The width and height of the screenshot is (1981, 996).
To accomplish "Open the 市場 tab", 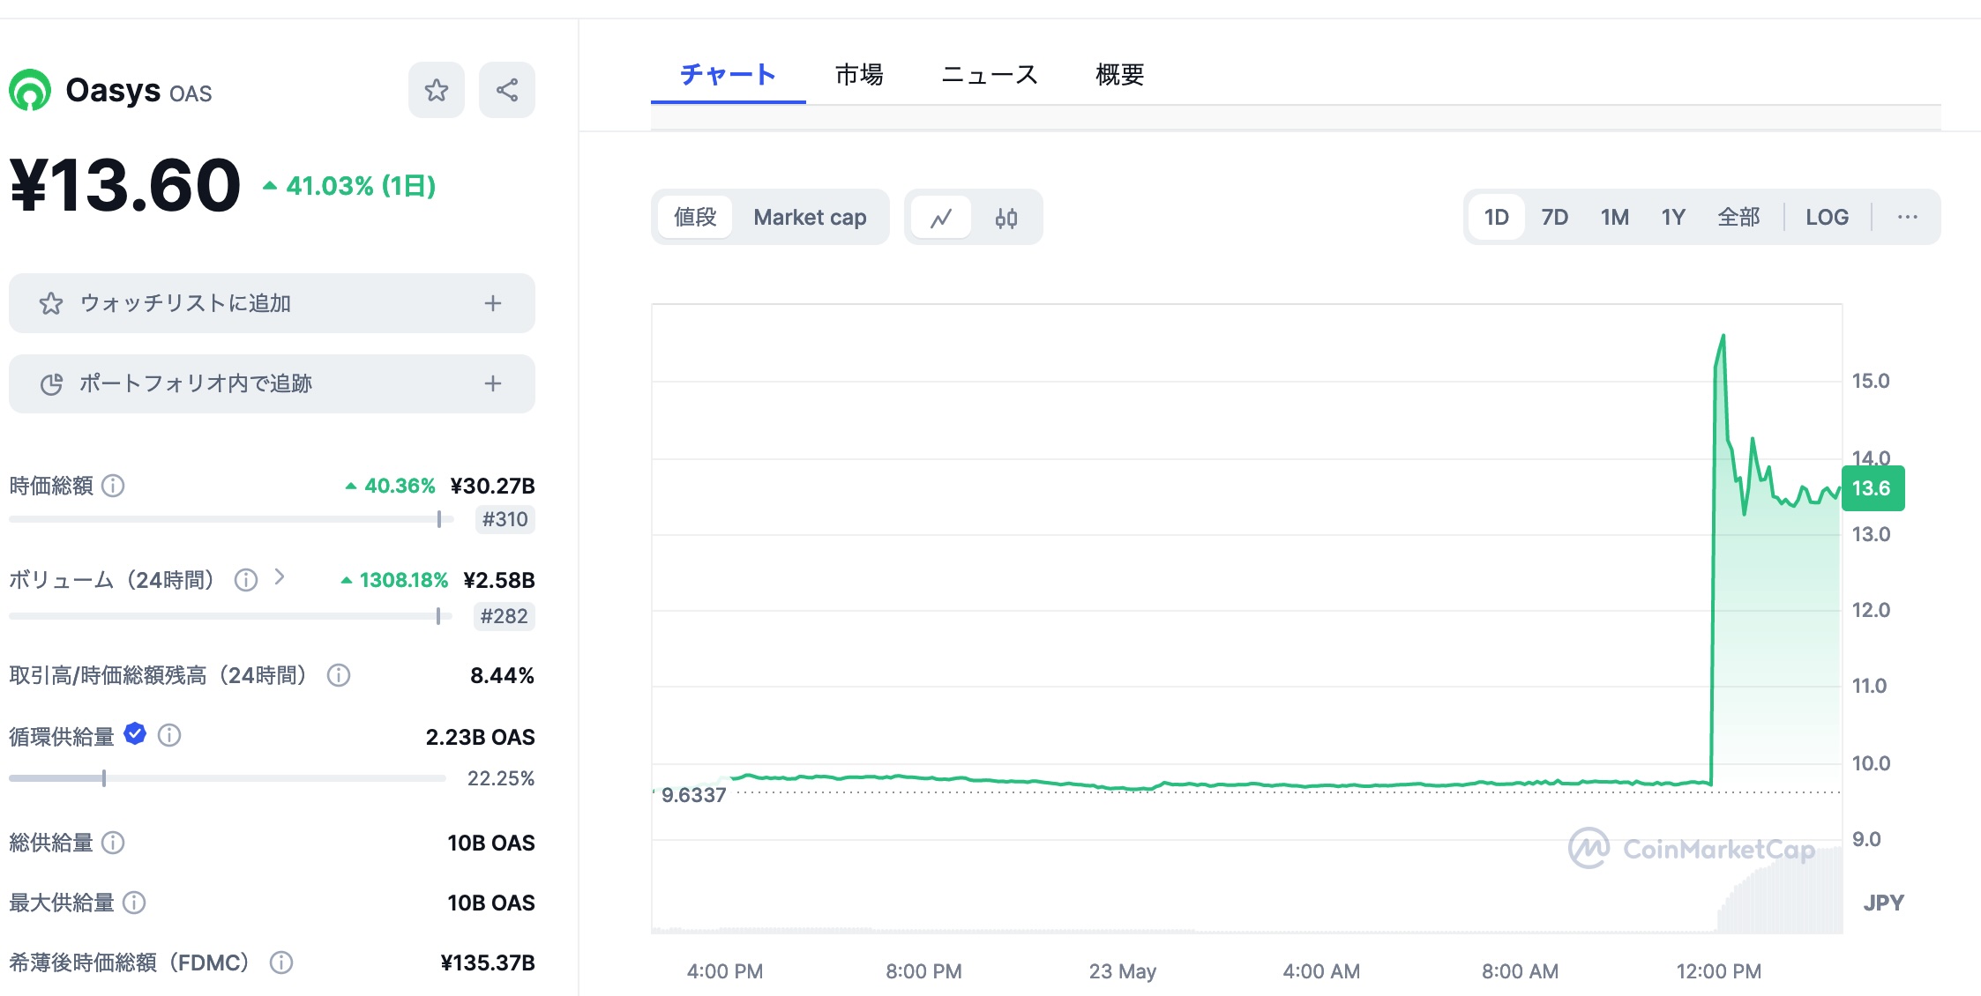I will click(x=859, y=74).
